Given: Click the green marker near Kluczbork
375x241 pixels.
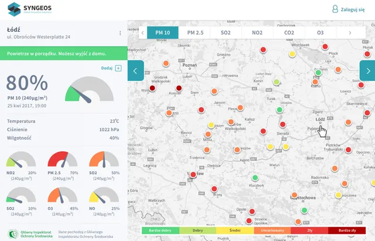Looking at the screenshot, I should 255,178.
